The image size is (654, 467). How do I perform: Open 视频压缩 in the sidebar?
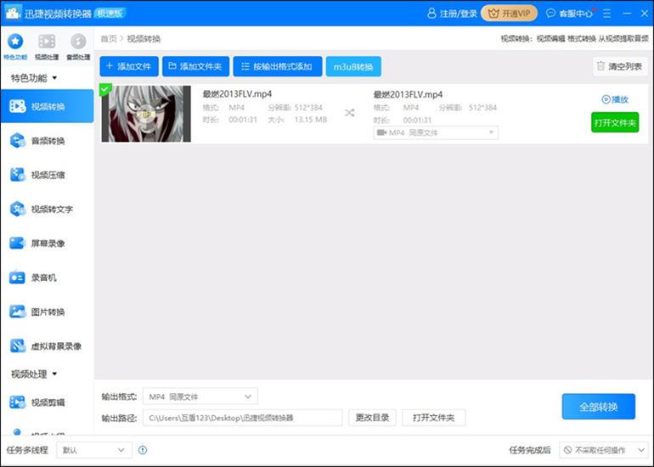click(47, 175)
